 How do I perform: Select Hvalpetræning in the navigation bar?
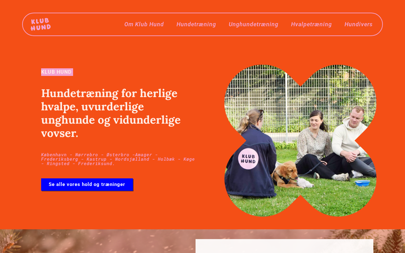pyautogui.click(x=311, y=24)
